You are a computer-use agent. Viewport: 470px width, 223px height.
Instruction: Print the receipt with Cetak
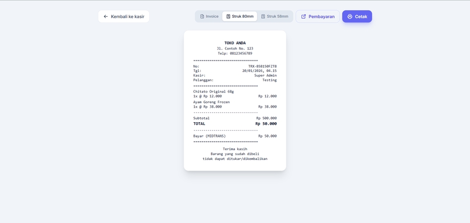point(357,17)
